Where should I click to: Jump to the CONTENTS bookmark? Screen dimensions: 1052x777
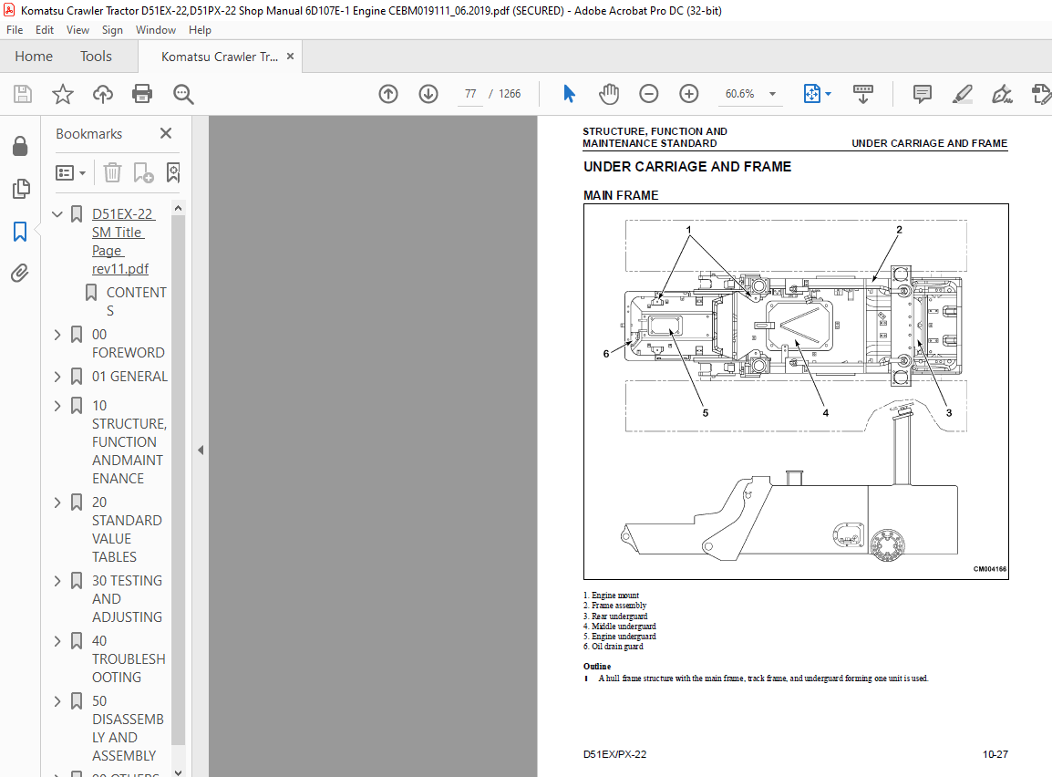click(136, 301)
